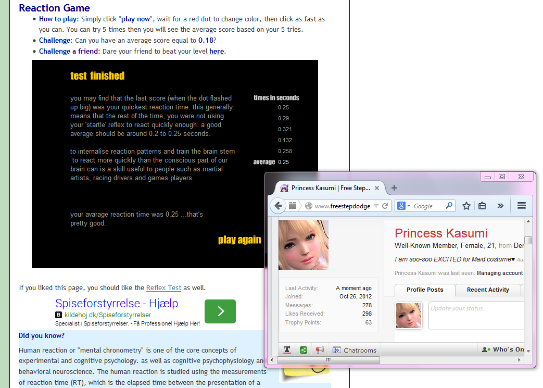Click the Princess Kasumi profile name
Viewport: 543px width, 388px height.
coord(441,233)
